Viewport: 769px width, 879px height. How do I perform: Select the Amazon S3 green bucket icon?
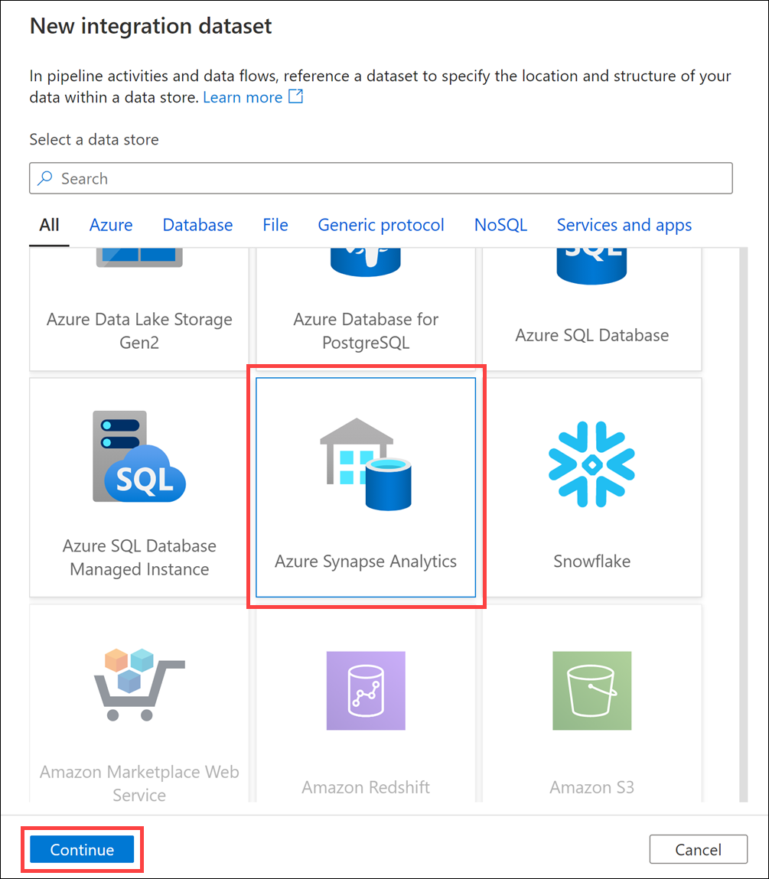click(591, 691)
